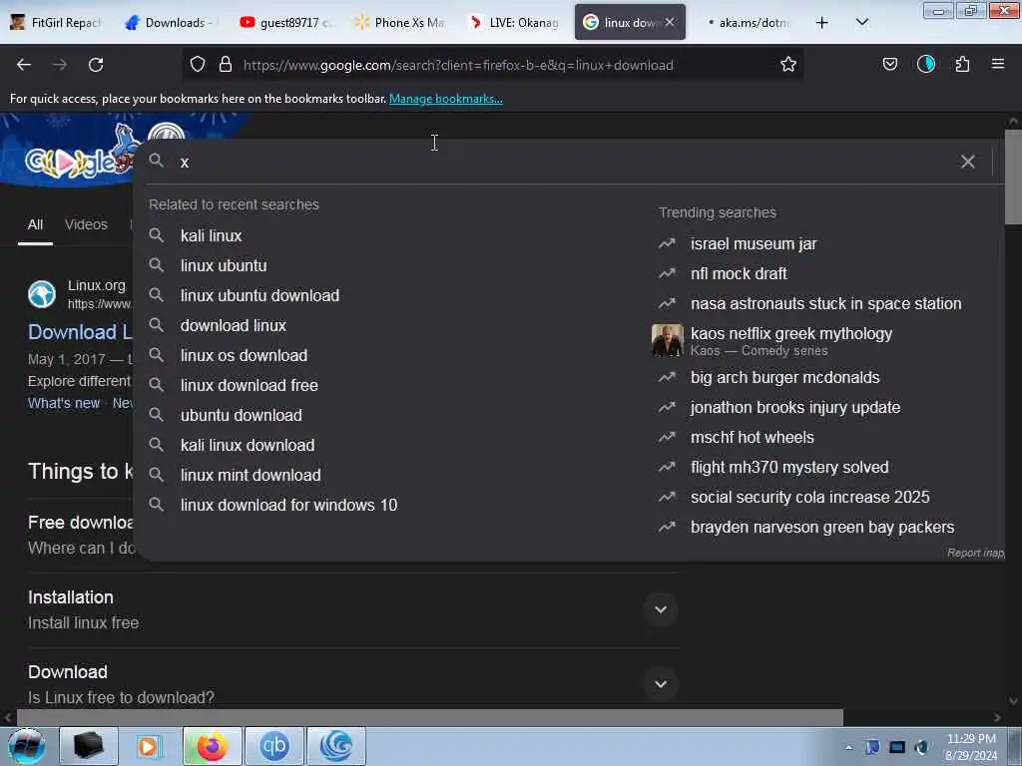Switch to the Downloads tab
This screenshot has height=766, width=1022.
pyautogui.click(x=168, y=23)
